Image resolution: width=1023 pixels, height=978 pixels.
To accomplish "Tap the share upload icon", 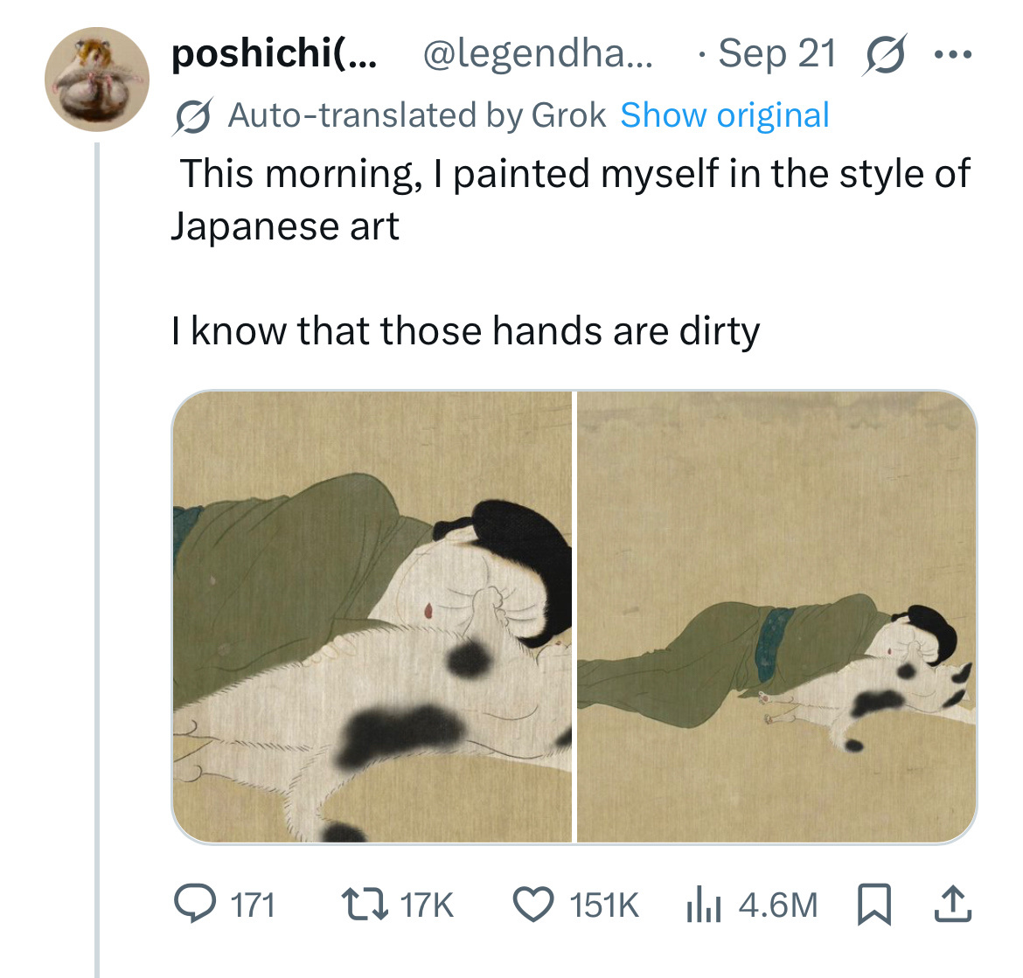I will coord(951,904).
